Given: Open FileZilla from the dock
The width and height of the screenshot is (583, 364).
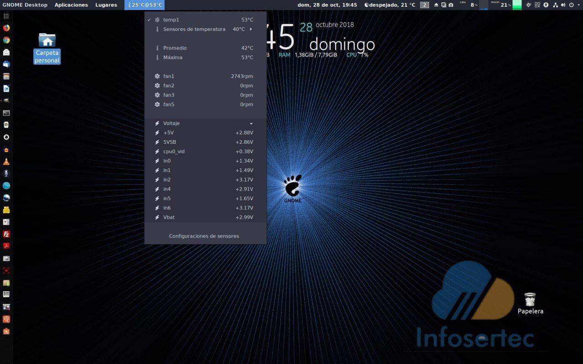Looking at the screenshot, I should 6,234.
